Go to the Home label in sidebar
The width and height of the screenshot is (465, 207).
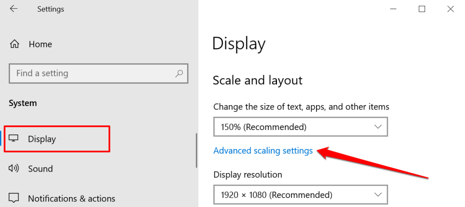(x=40, y=44)
